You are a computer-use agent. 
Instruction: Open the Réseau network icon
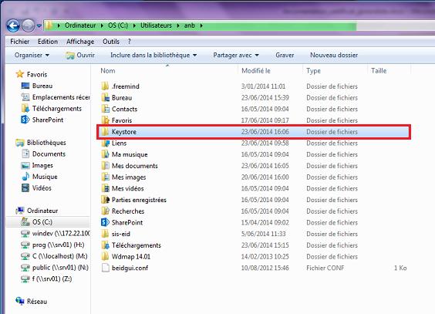tap(20, 301)
